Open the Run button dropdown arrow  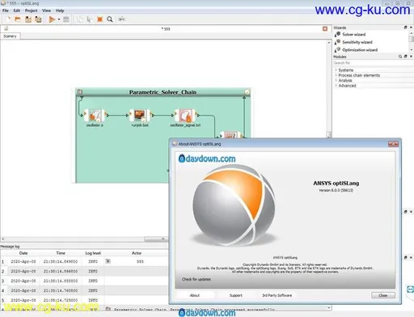click(59, 19)
